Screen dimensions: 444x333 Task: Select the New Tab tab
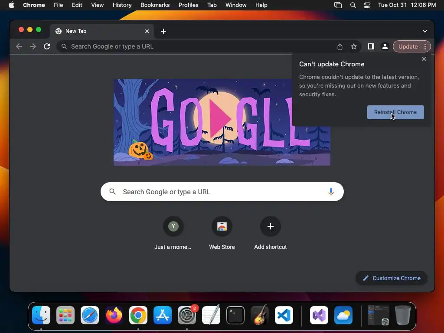coord(102,31)
